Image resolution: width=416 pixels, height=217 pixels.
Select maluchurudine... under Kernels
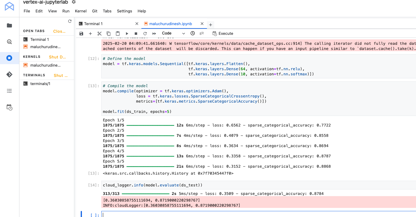point(45,65)
